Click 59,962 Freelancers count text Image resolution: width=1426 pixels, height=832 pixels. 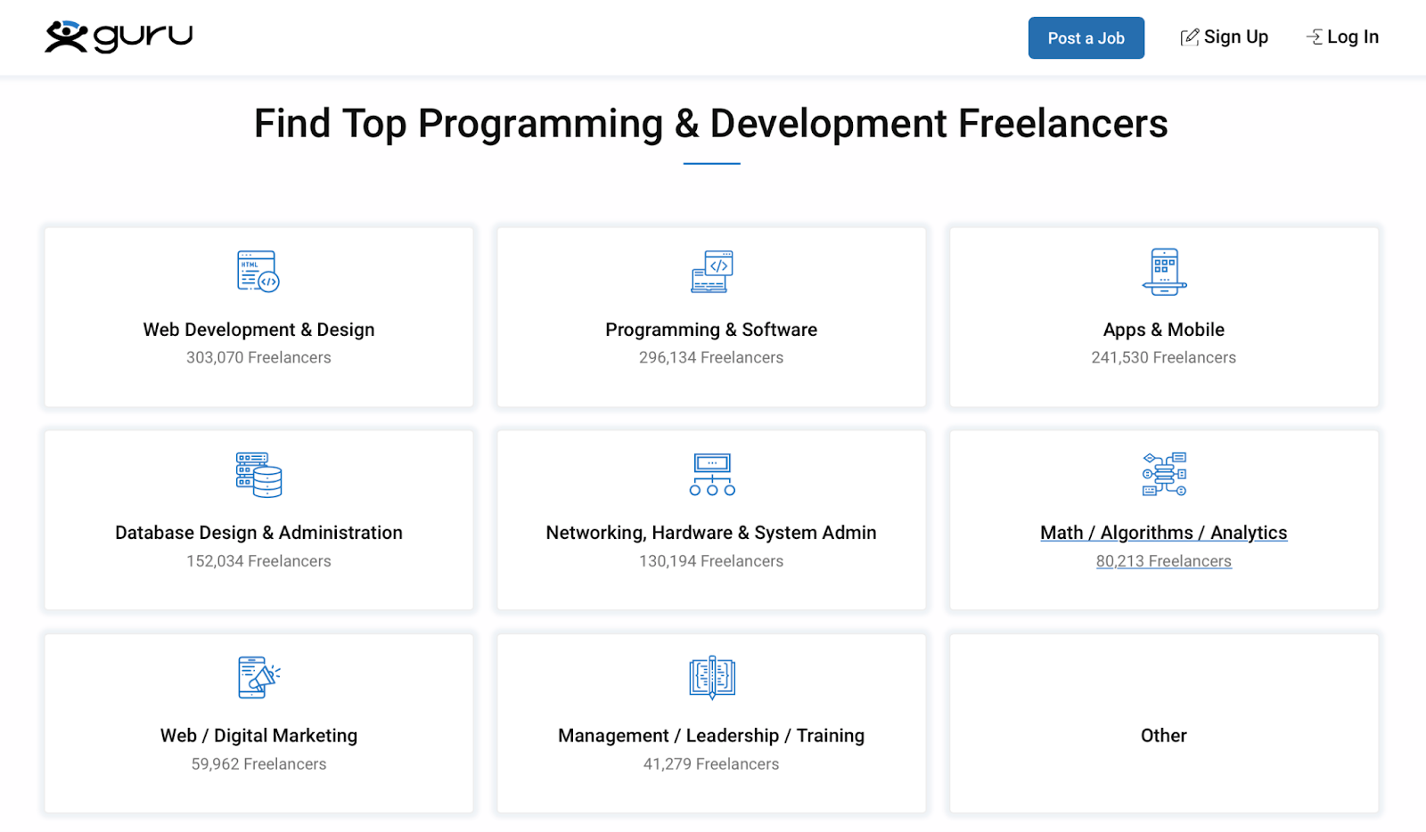(258, 764)
